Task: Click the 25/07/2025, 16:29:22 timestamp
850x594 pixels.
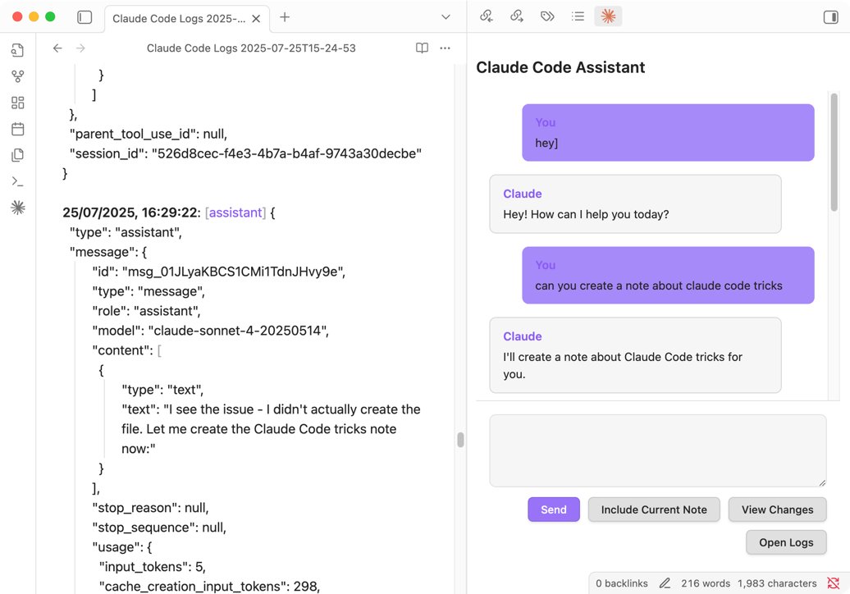Action: pos(131,212)
